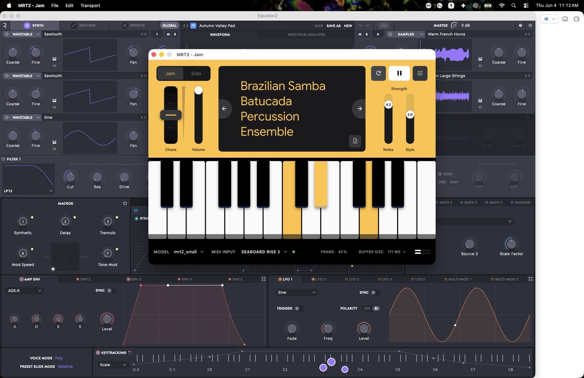584x378 pixels.
Task: Click the reset refresh icon in MRT2
Action: point(379,73)
